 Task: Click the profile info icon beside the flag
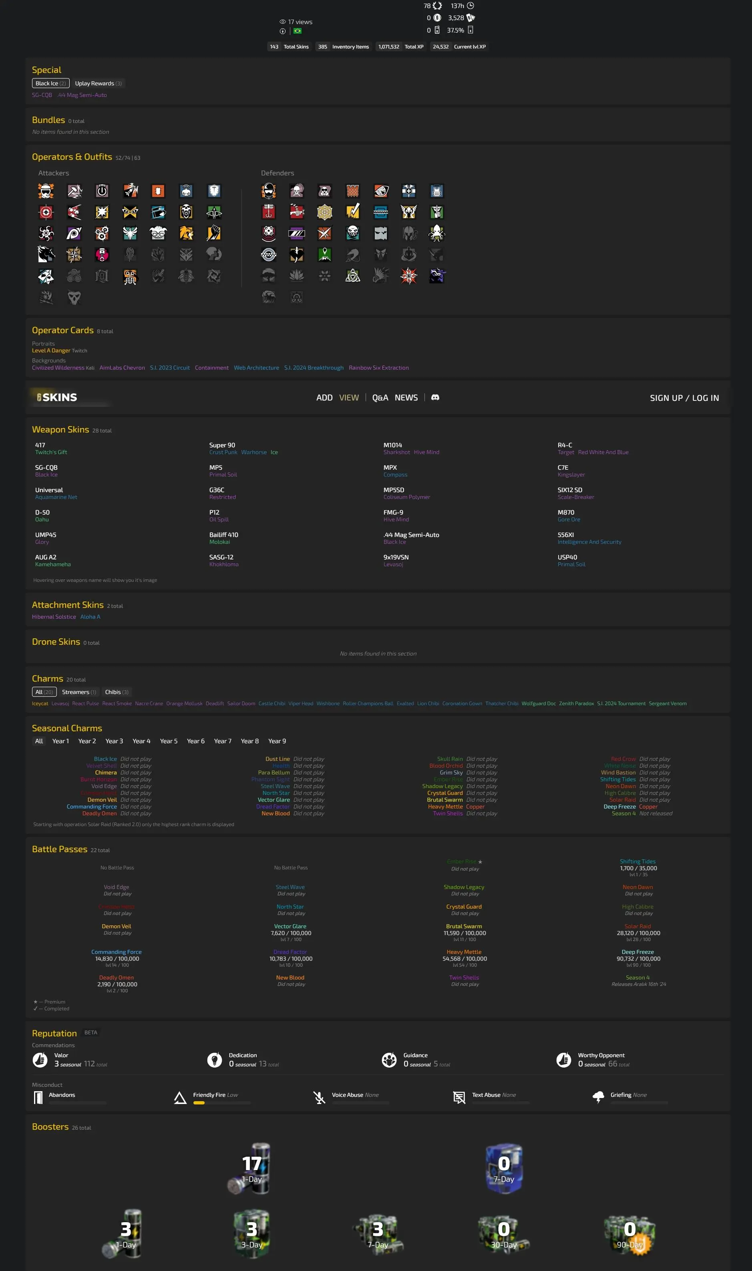pyautogui.click(x=282, y=31)
